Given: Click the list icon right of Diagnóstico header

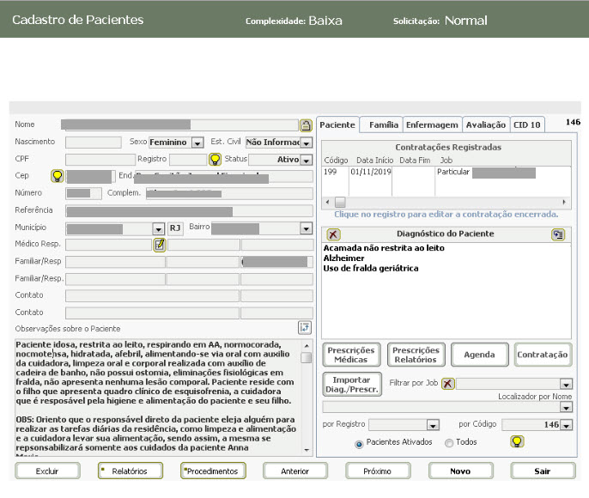Looking at the screenshot, I should (x=558, y=234).
